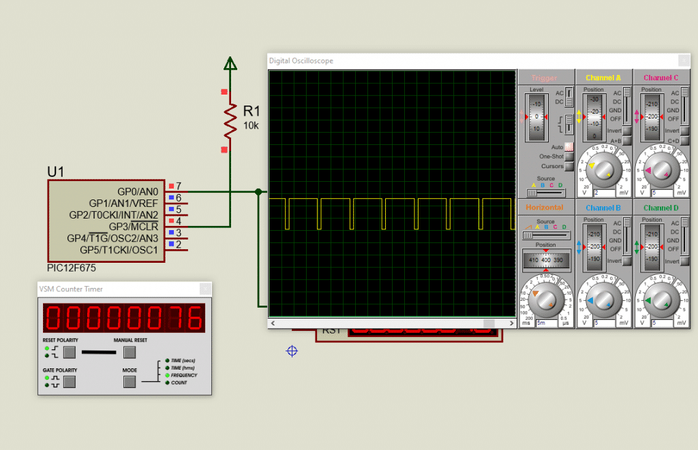This screenshot has height=450, width=698.
Task: Click Channel A coupling mode slider
Action: tap(627, 106)
